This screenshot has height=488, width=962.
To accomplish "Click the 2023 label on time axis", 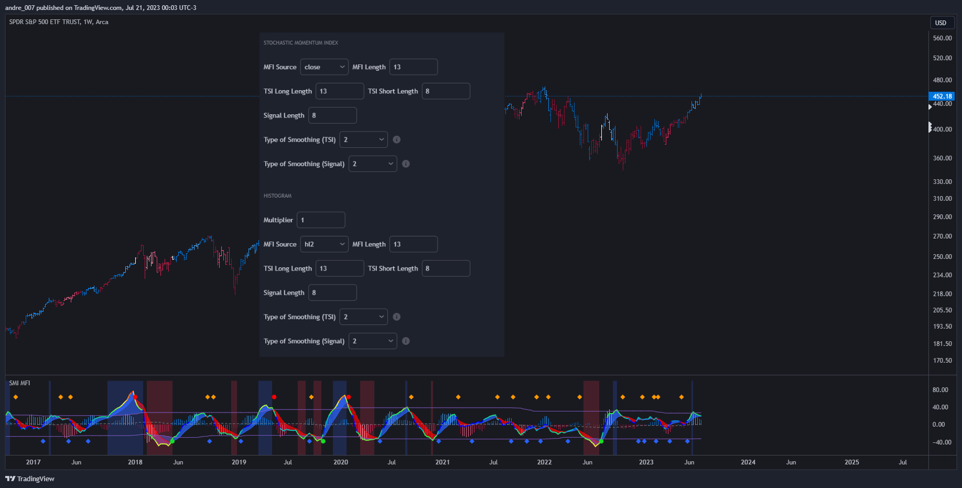I will point(646,462).
